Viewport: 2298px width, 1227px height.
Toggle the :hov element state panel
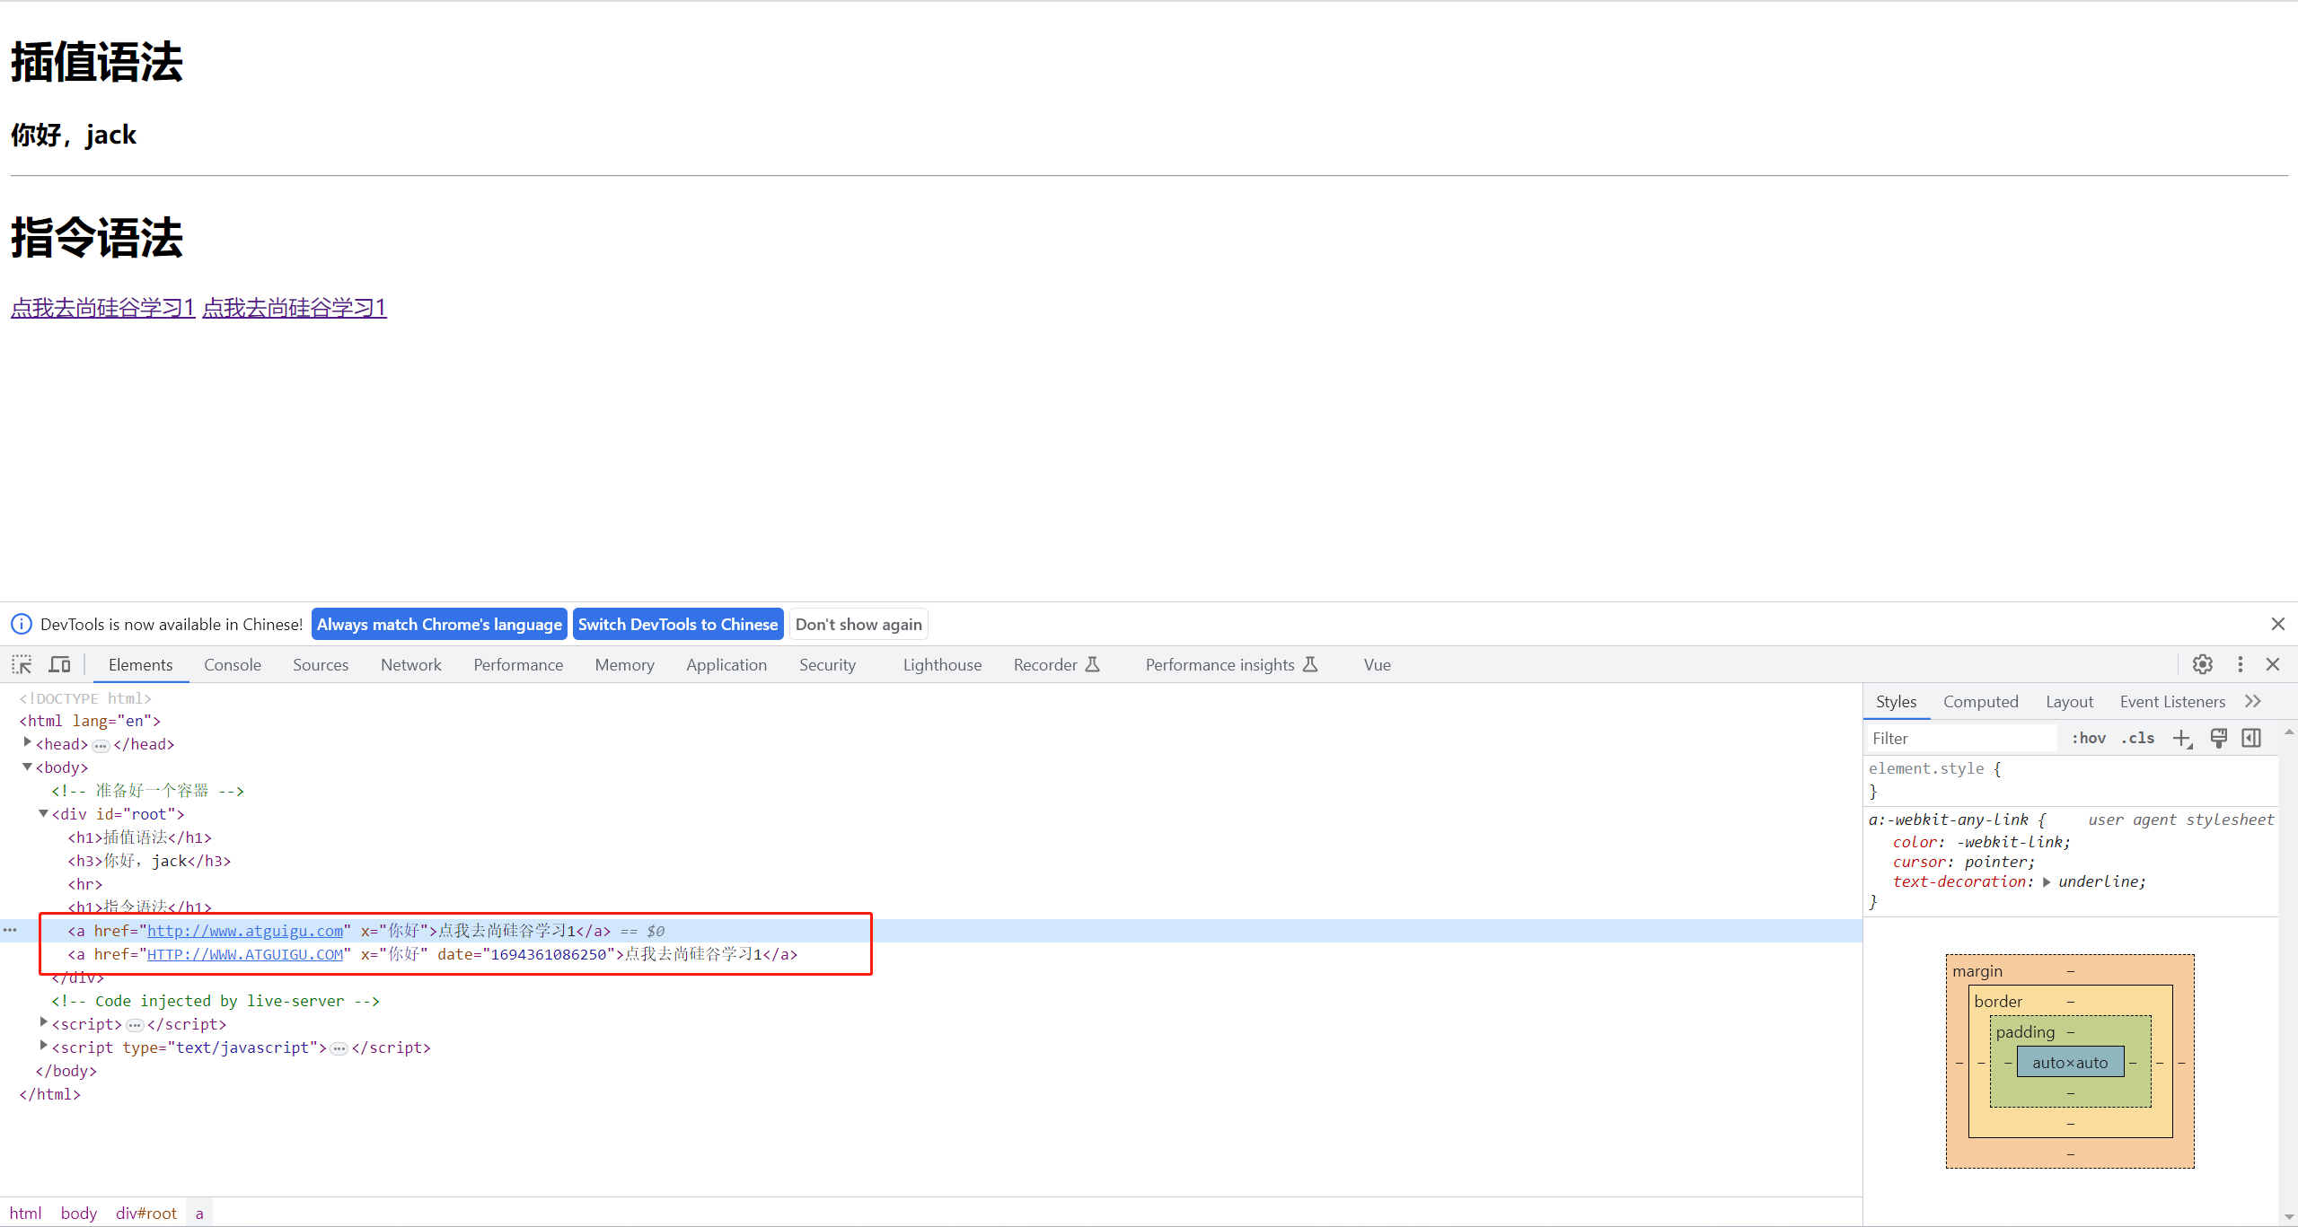pyautogui.click(x=2089, y=738)
